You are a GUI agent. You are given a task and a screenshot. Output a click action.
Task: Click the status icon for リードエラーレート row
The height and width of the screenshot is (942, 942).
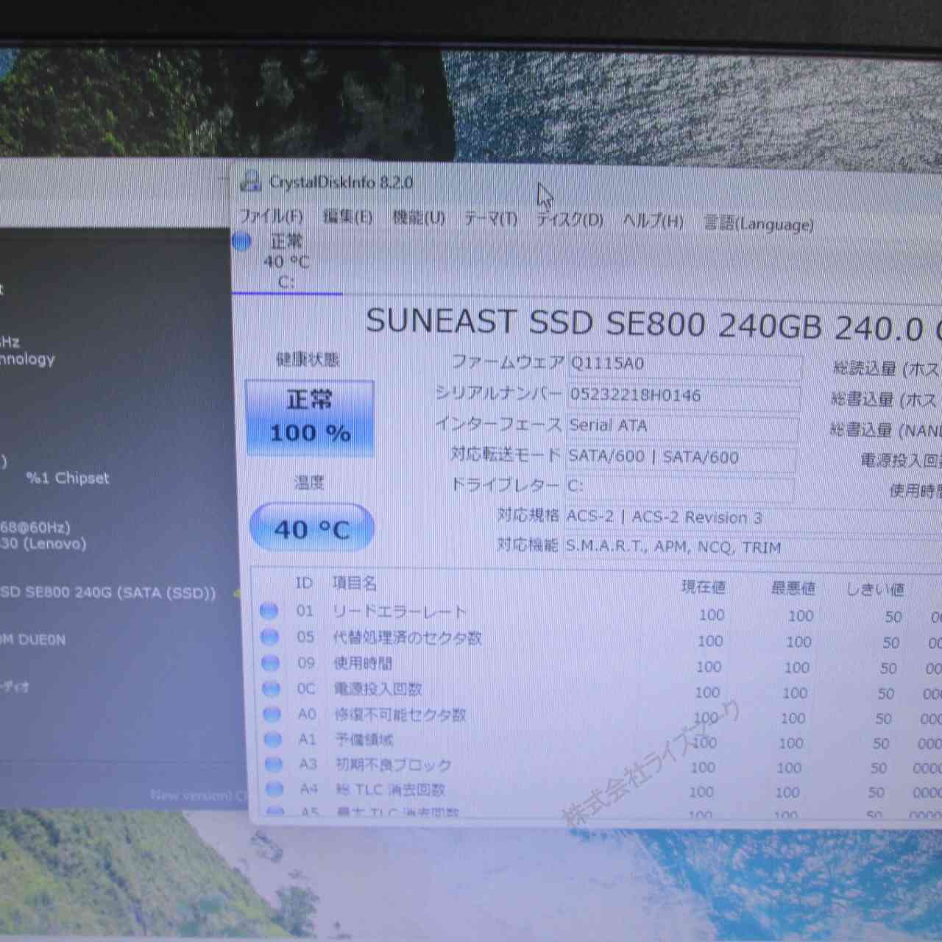[269, 611]
